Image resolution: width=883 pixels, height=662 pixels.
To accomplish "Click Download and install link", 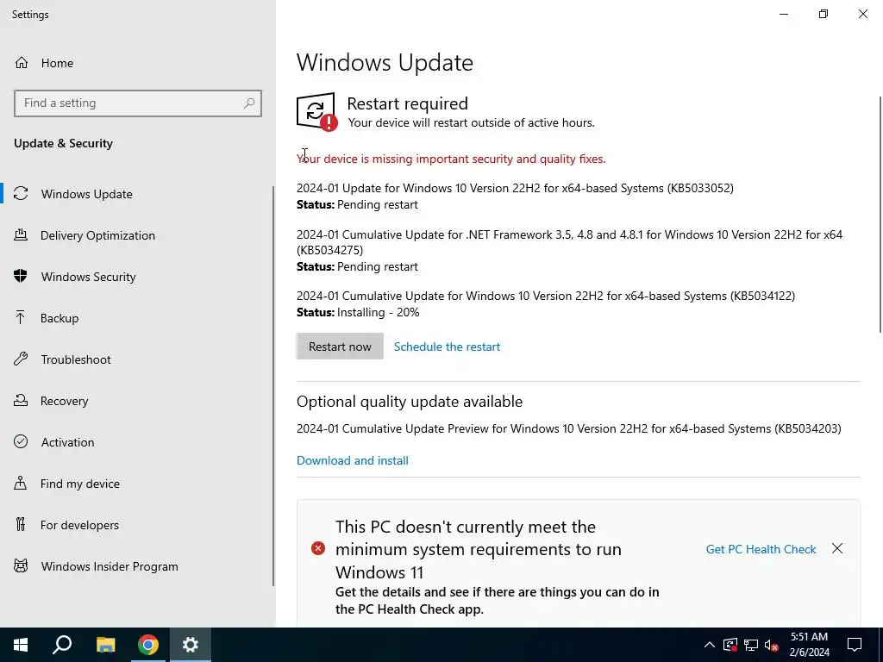I will (x=353, y=460).
